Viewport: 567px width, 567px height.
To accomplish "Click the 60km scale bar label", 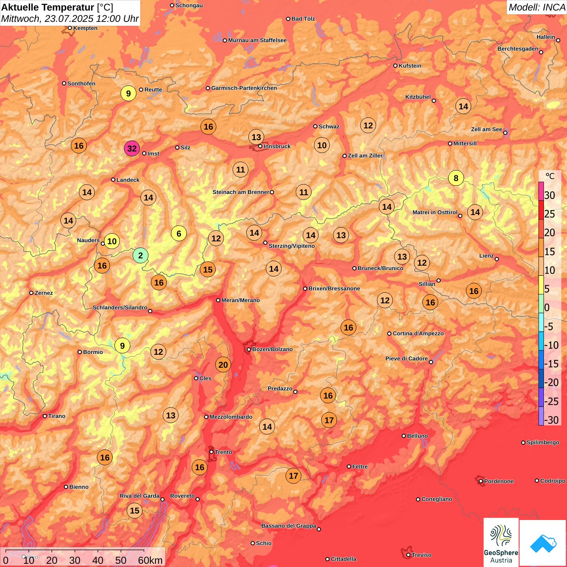I will pos(150,560).
